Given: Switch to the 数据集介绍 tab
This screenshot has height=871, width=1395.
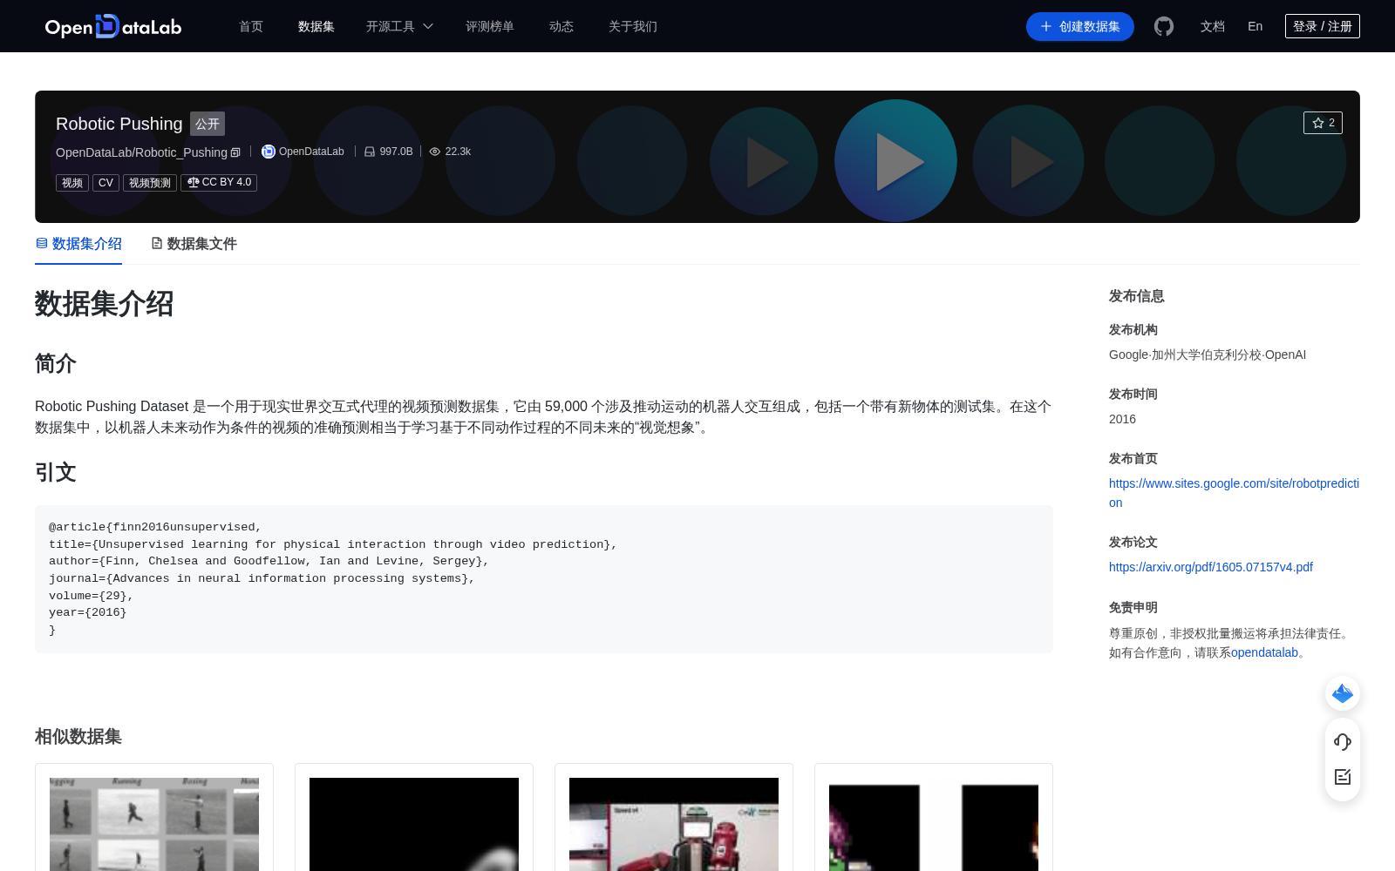Looking at the screenshot, I should 78,244.
